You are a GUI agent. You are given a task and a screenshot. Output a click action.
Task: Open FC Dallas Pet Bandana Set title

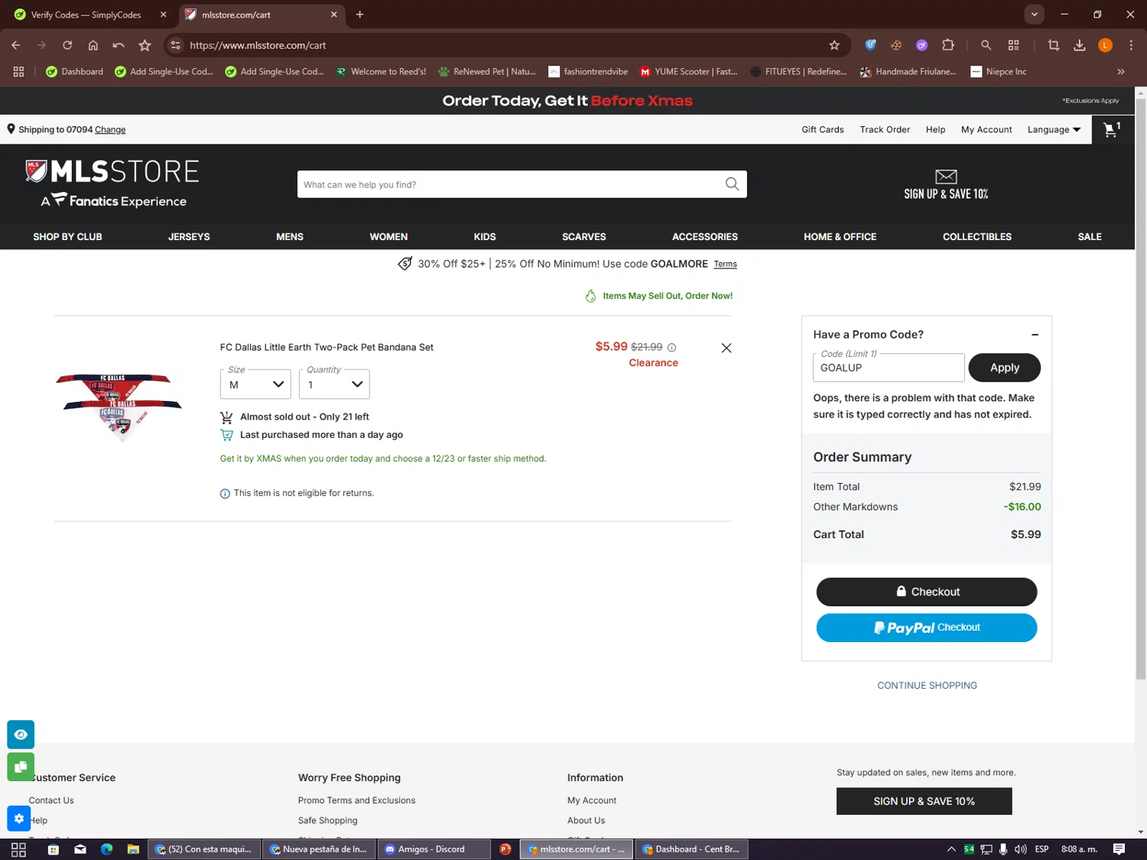[x=327, y=347]
